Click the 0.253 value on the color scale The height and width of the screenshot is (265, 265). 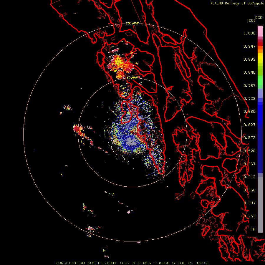pyautogui.click(x=249, y=216)
